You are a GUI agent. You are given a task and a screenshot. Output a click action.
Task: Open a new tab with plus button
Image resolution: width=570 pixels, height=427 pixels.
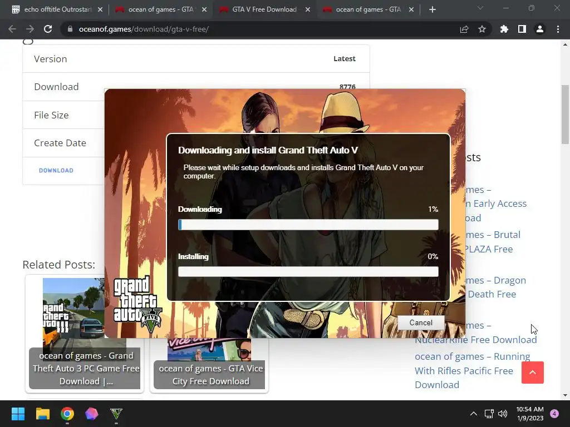pyautogui.click(x=432, y=9)
